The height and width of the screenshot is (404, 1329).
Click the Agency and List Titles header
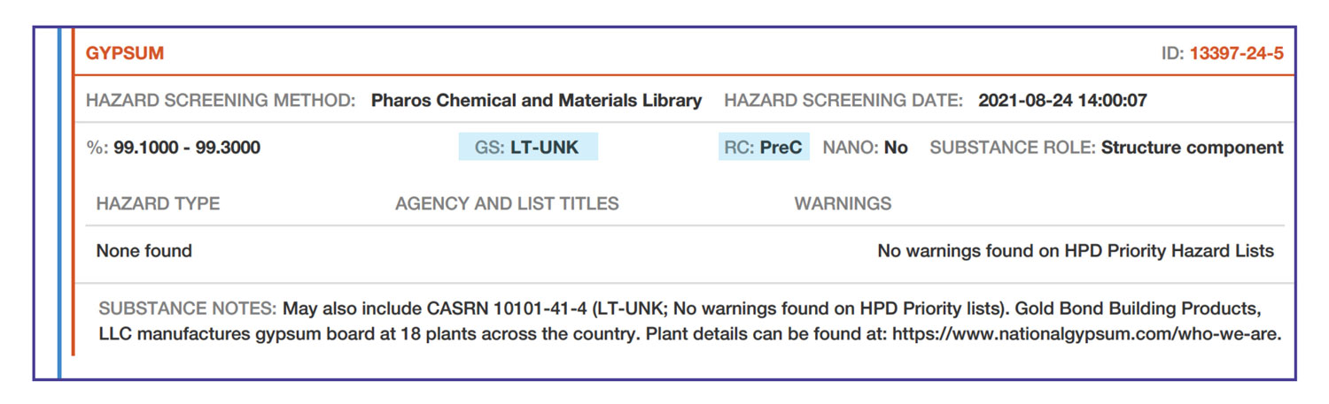tap(507, 203)
